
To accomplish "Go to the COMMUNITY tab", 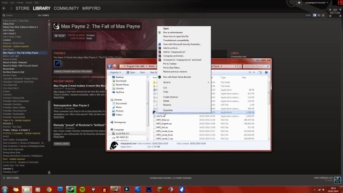I will click(x=66, y=9).
